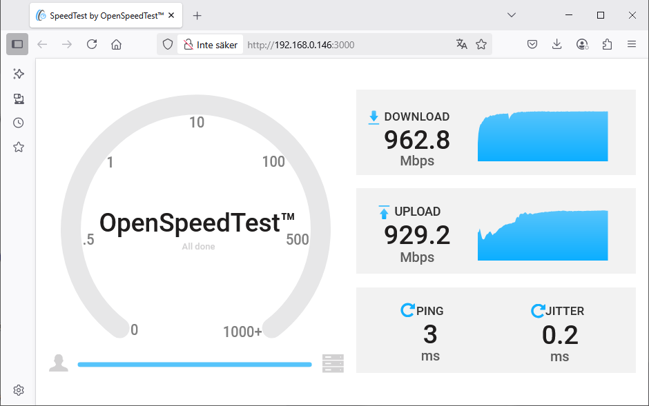Click the 929.2 upload value
Screen dimensions: 649x406
click(417, 236)
